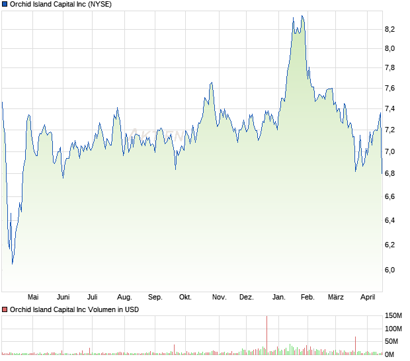Click the 7,0 price axis value
The image size is (410, 361).
389,151
